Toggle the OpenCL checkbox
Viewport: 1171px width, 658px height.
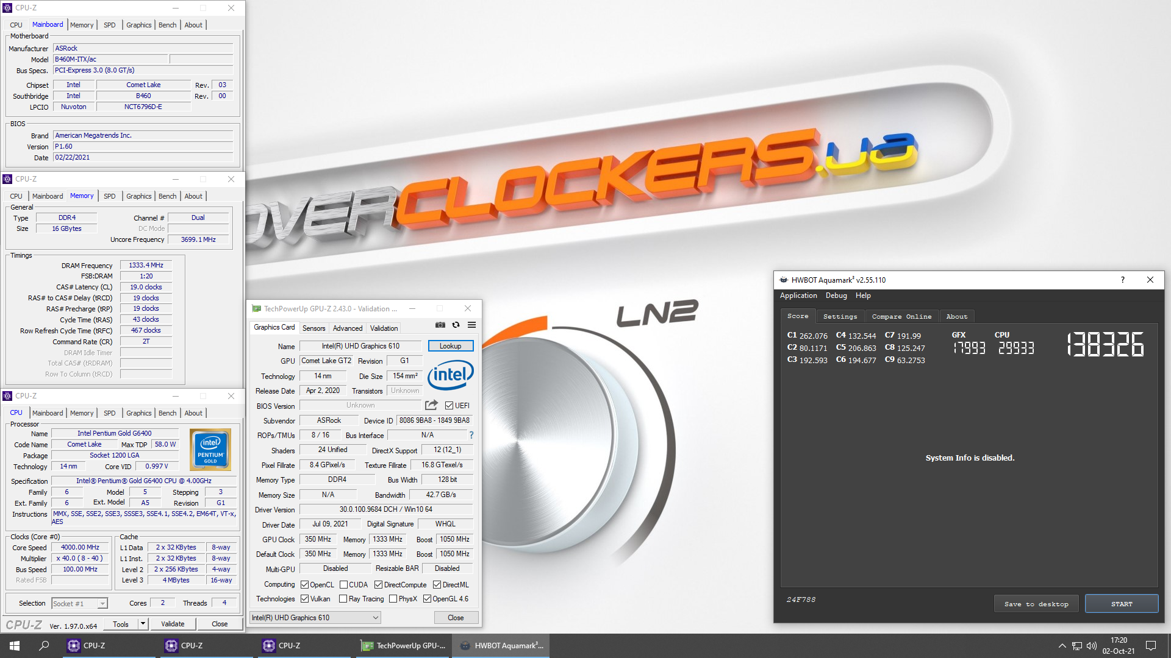(304, 585)
